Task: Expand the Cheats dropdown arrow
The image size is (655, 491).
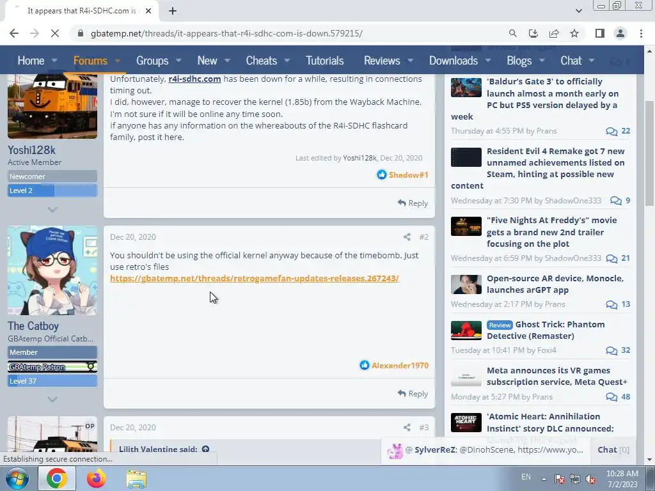Action: tap(287, 61)
